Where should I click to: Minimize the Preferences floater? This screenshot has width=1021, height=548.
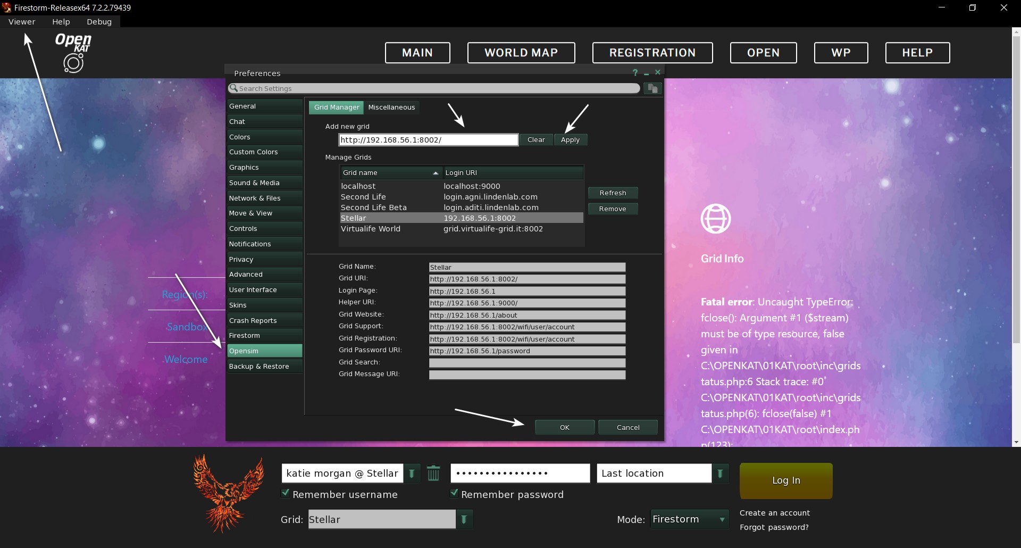(647, 73)
